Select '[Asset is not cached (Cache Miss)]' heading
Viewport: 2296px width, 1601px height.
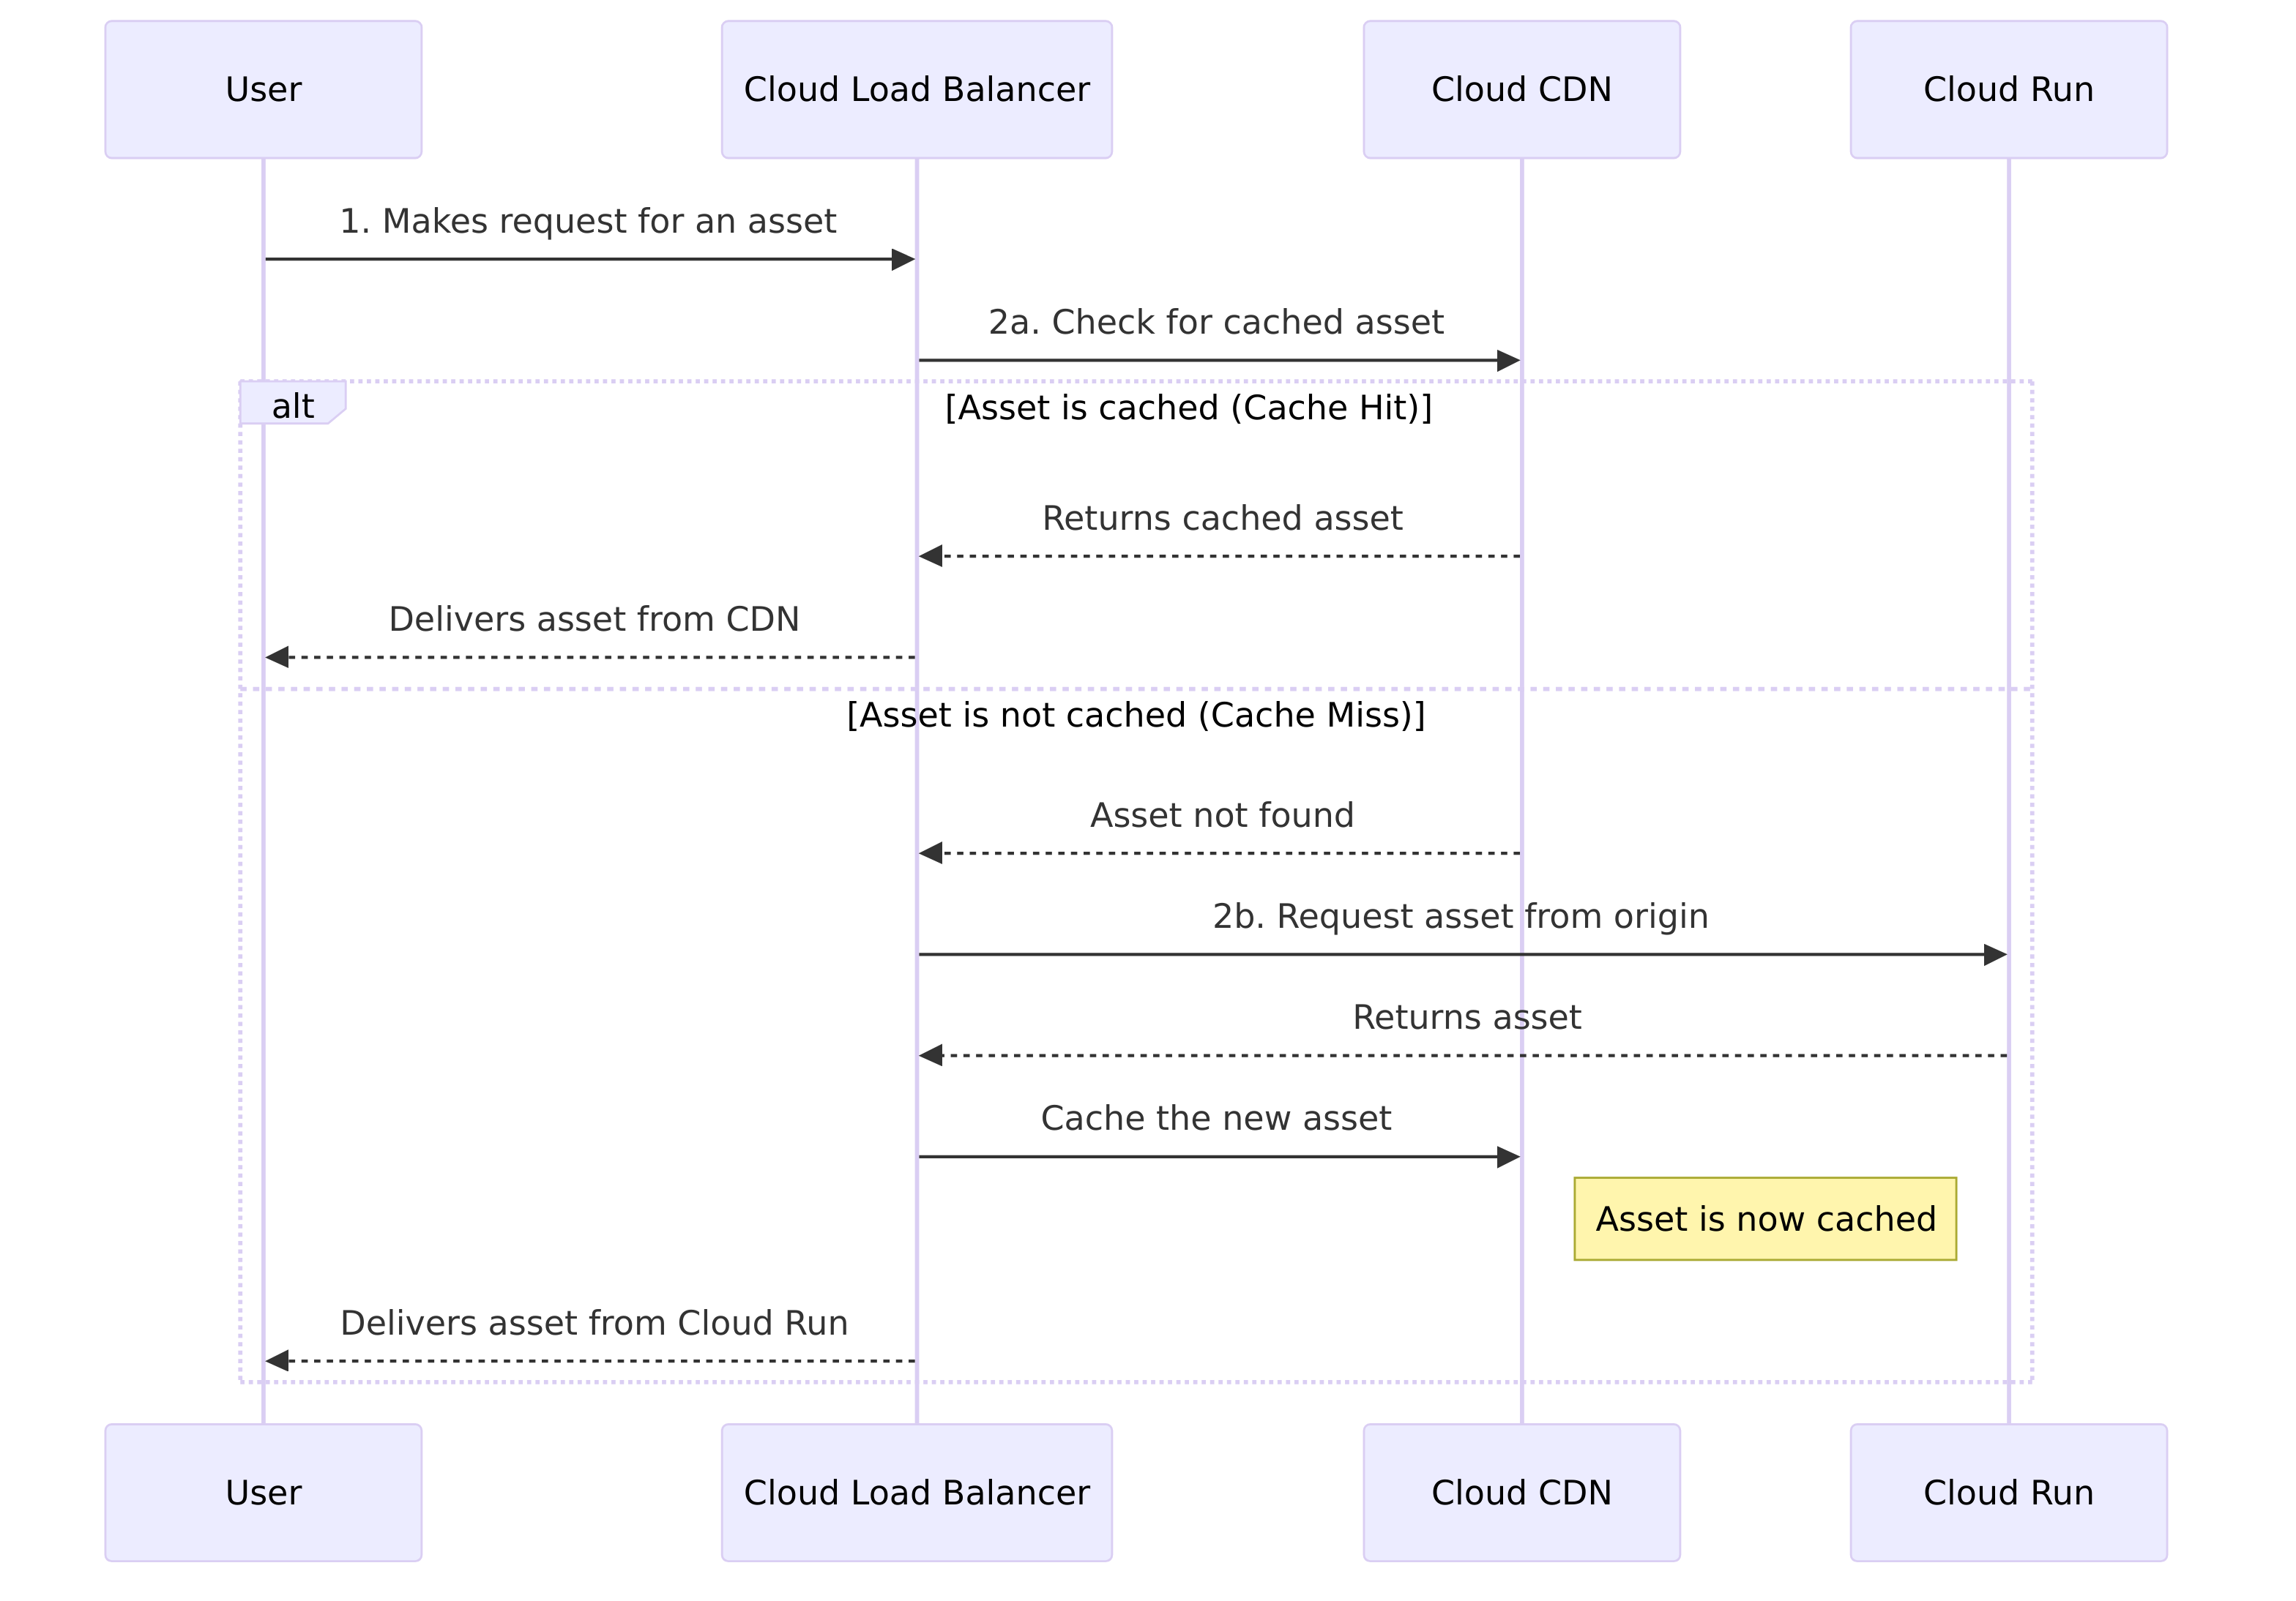click(x=1135, y=715)
